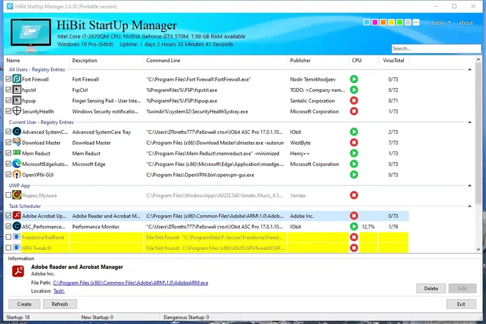Image resolution: width=486 pixels, height=324 pixels.
Task: Click the SecurityHealth shield icon
Action: point(17,111)
